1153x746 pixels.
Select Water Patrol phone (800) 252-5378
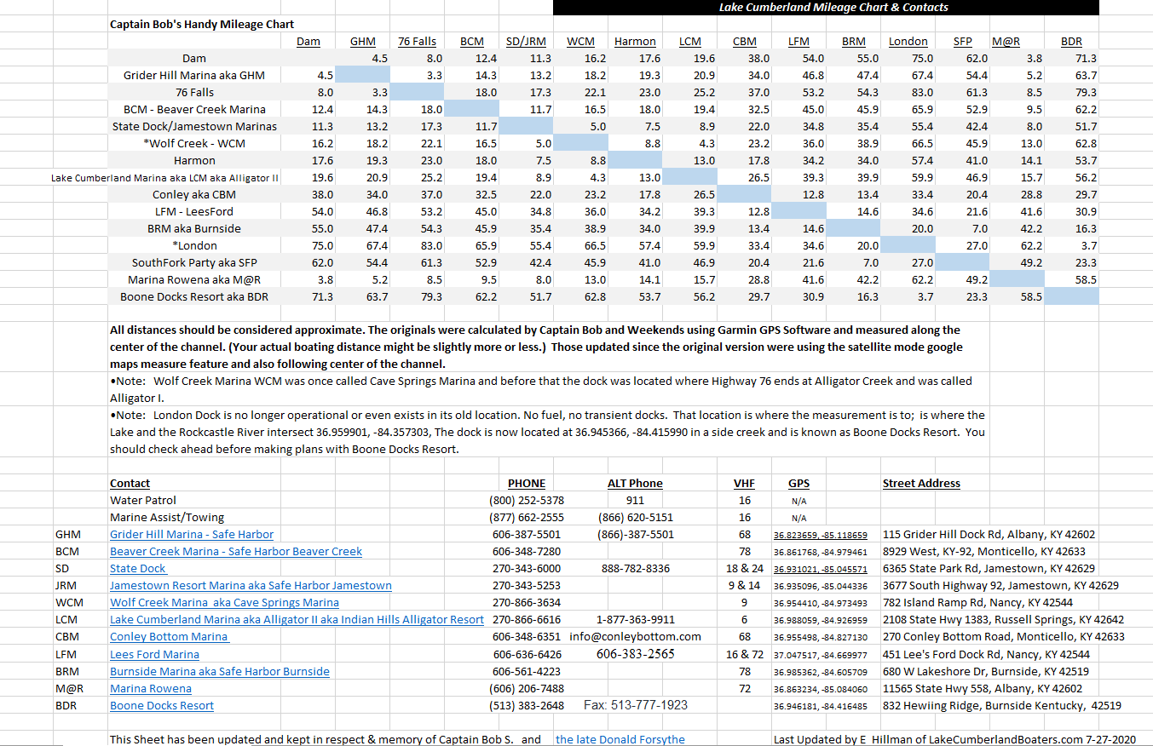click(x=527, y=501)
